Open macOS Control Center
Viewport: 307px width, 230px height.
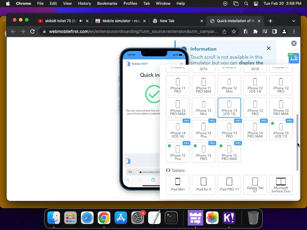256,4
